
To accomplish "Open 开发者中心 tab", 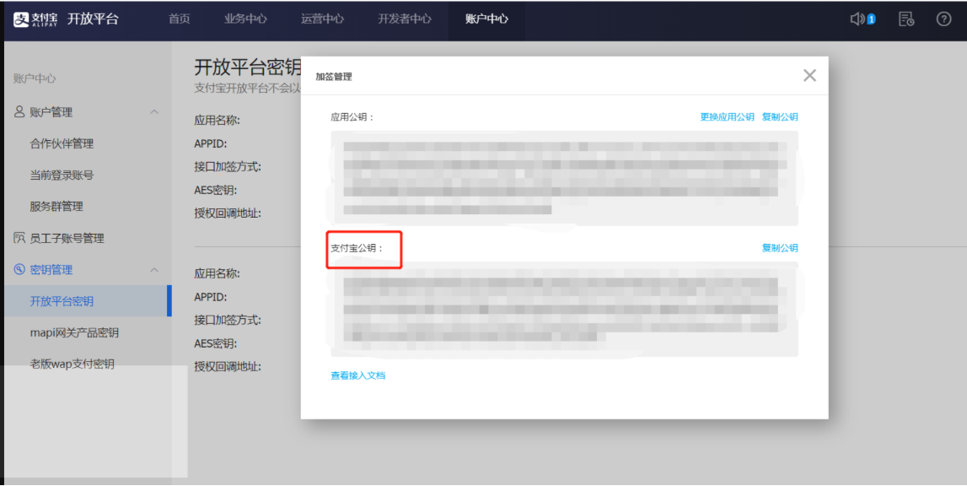I will point(405,19).
